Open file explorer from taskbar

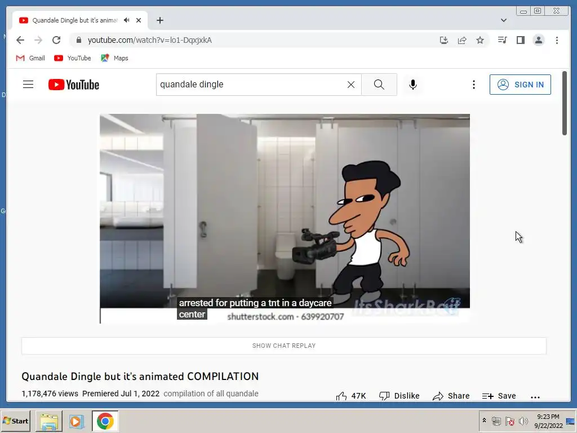(49, 421)
